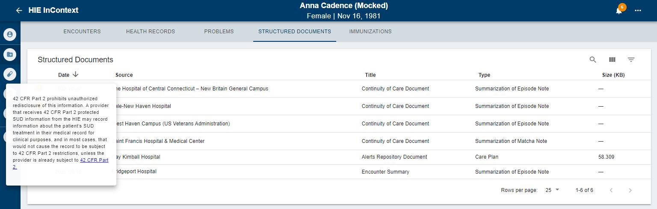
Task: Open the Immunizations tab
Action: [x=370, y=32]
